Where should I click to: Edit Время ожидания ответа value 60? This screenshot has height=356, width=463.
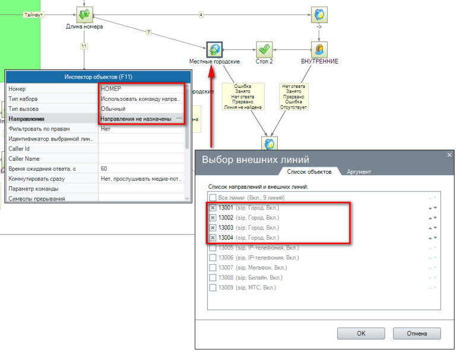(x=141, y=169)
